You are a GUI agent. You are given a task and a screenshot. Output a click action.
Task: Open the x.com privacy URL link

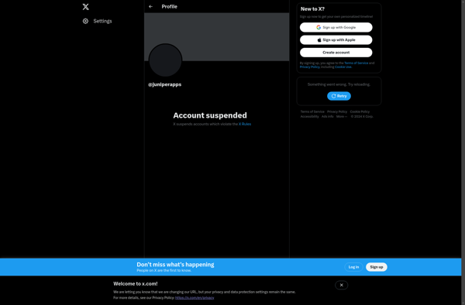coord(195,298)
